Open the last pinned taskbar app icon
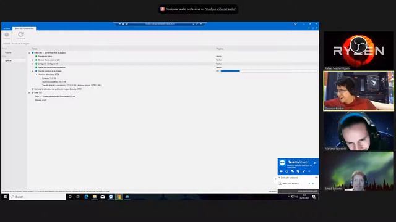 pos(127,197)
